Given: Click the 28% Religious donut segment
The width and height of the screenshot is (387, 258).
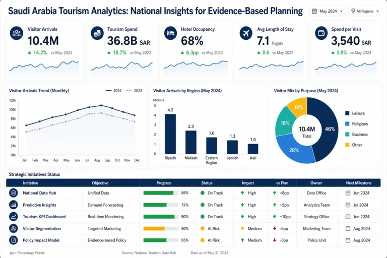Looking at the screenshot, I should pos(294,150).
